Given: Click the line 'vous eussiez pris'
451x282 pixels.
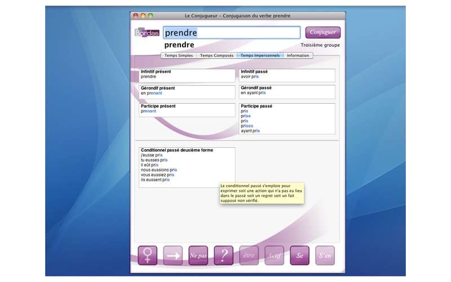Looking at the screenshot, I should pos(157,175).
